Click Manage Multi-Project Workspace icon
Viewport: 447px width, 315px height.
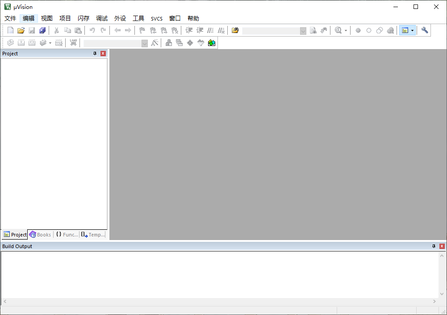[180, 43]
